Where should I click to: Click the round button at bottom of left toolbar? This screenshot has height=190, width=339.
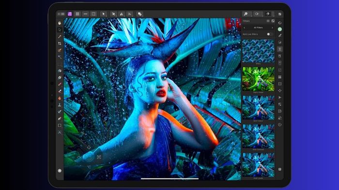60,171
